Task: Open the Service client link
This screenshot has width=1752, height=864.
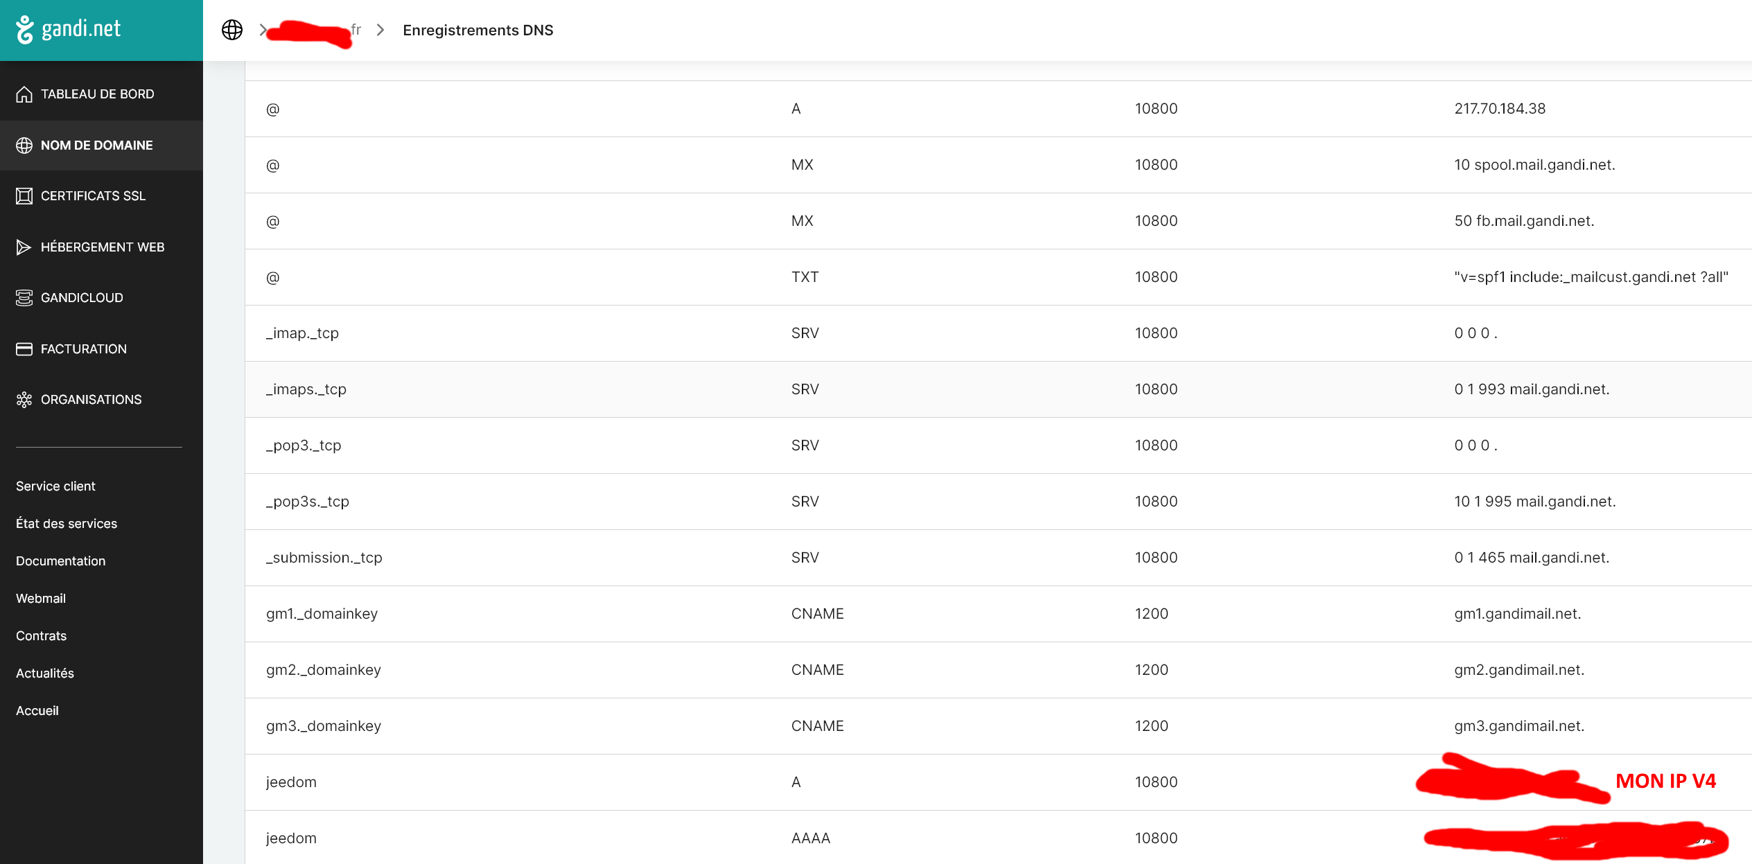Action: [55, 486]
